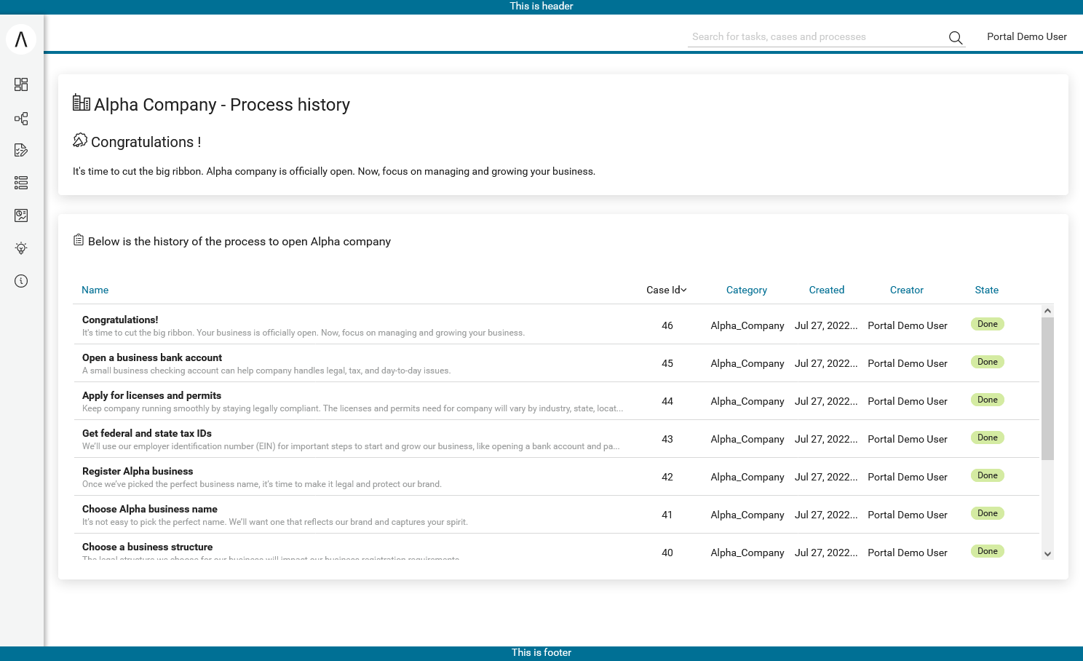Viewport: 1083px width, 661px height.
Task: Click the icon next to Congratulations heading
Action: click(x=80, y=140)
